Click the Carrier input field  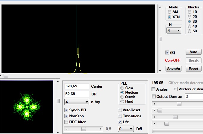(x=77, y=86)
